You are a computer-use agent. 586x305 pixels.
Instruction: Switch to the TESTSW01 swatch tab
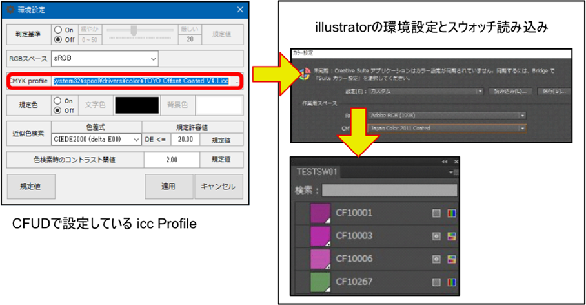(x=318, y=173)
